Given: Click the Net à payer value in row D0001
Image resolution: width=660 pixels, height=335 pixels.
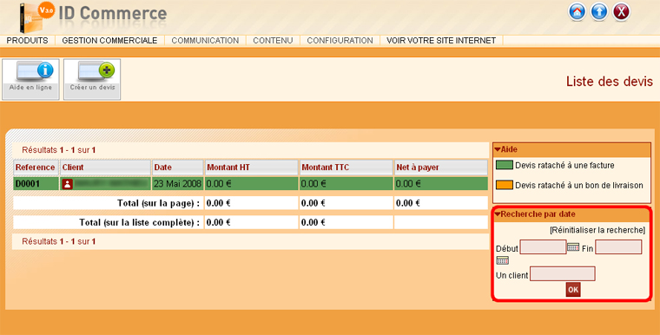Looking at the screenshot, I should pyautogui.click(x=408, y=183).
